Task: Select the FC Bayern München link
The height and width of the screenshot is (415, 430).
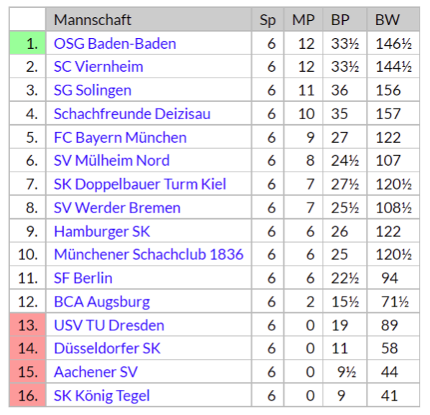Action: pos(120,138)
